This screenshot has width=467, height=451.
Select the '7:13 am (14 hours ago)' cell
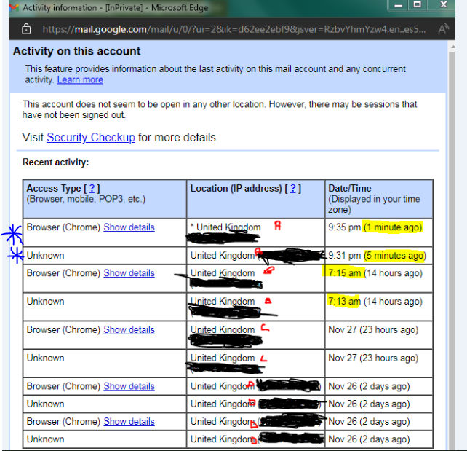pos(379,307)
